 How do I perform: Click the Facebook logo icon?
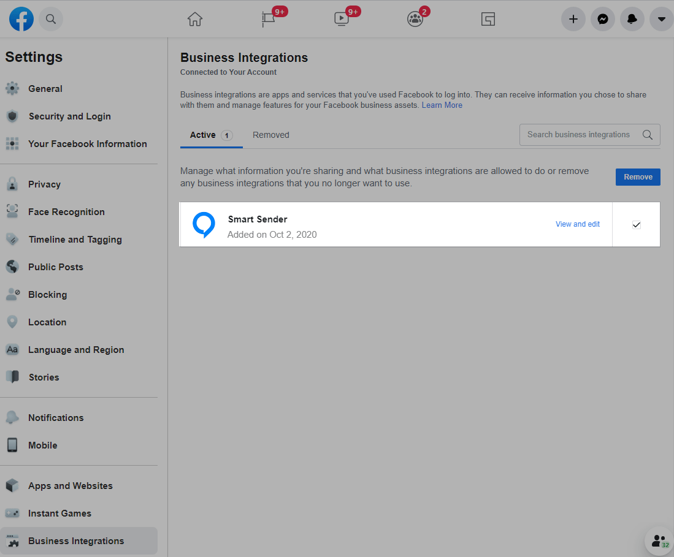[21, 19]
